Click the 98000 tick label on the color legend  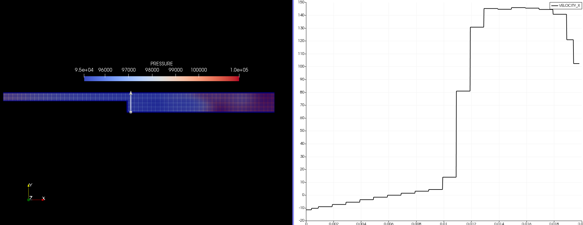(x=152, y=70)
